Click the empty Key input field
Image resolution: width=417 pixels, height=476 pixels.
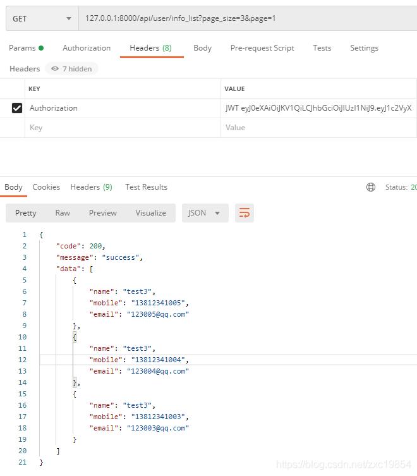click(123, 128)
